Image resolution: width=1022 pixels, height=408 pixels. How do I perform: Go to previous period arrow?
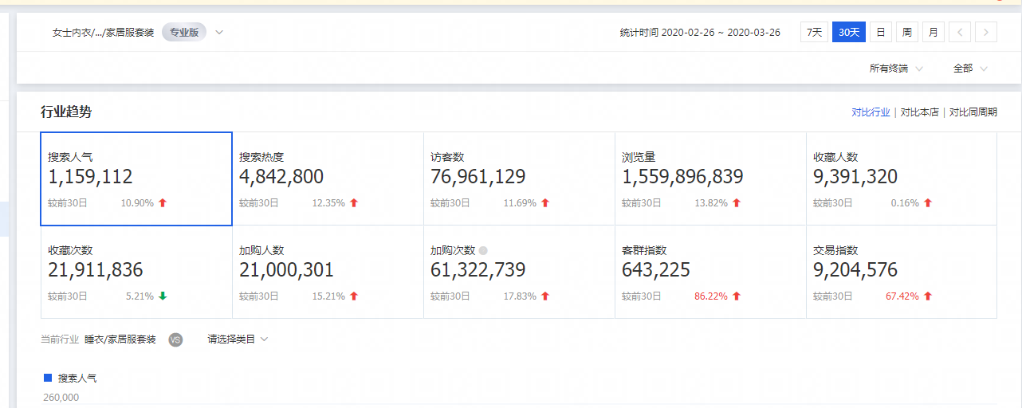(960, 33)
